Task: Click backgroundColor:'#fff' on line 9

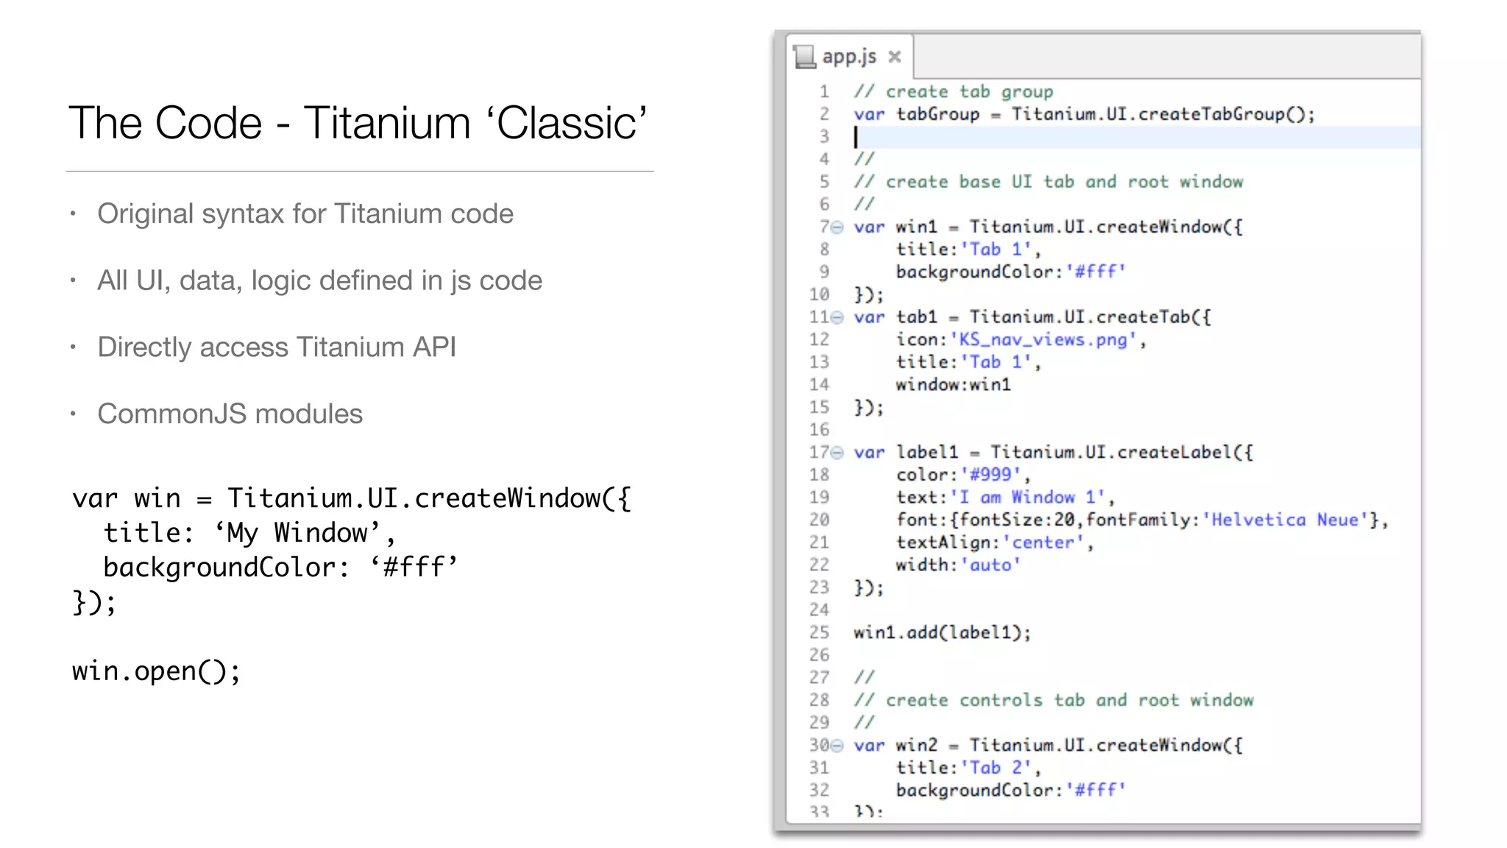Action: pos(1011,272)
